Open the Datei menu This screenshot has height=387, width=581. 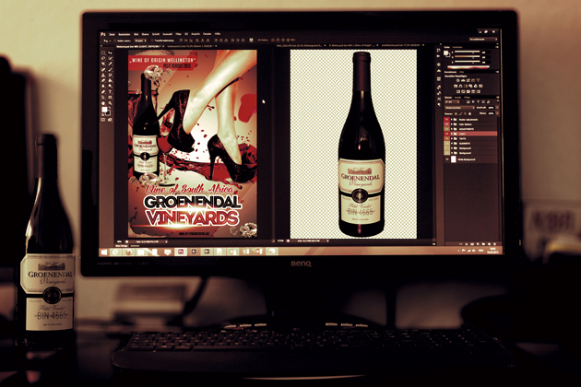click(x=112, y=34)
